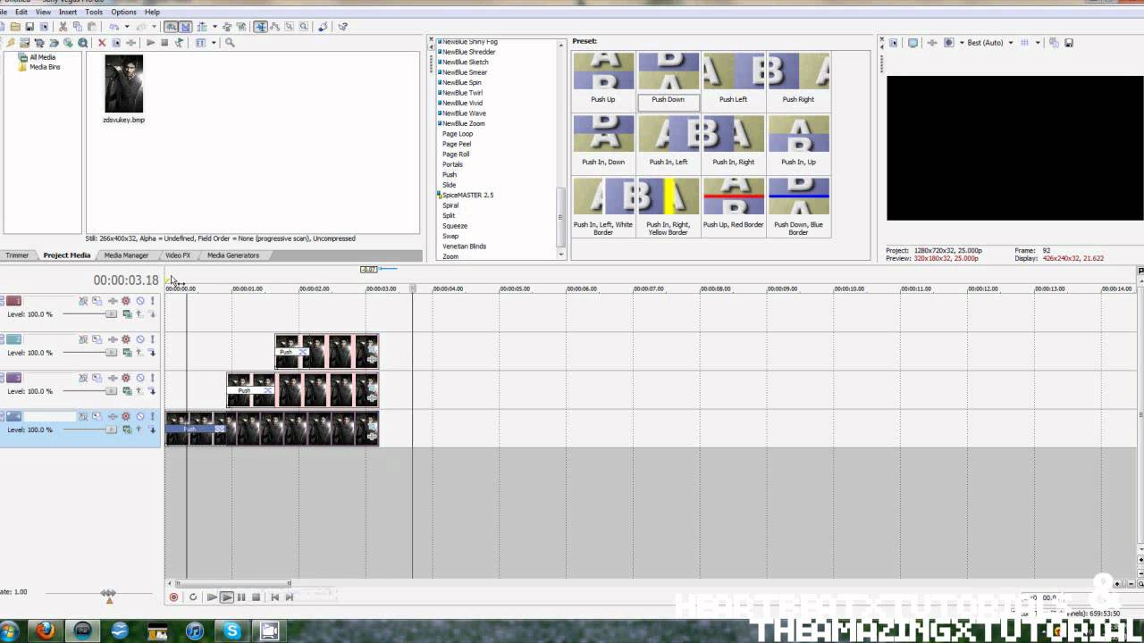The width and height of the screenshot is (1144, 643).
Task: Click the Windows Start orb
Action: coord(10,630)
